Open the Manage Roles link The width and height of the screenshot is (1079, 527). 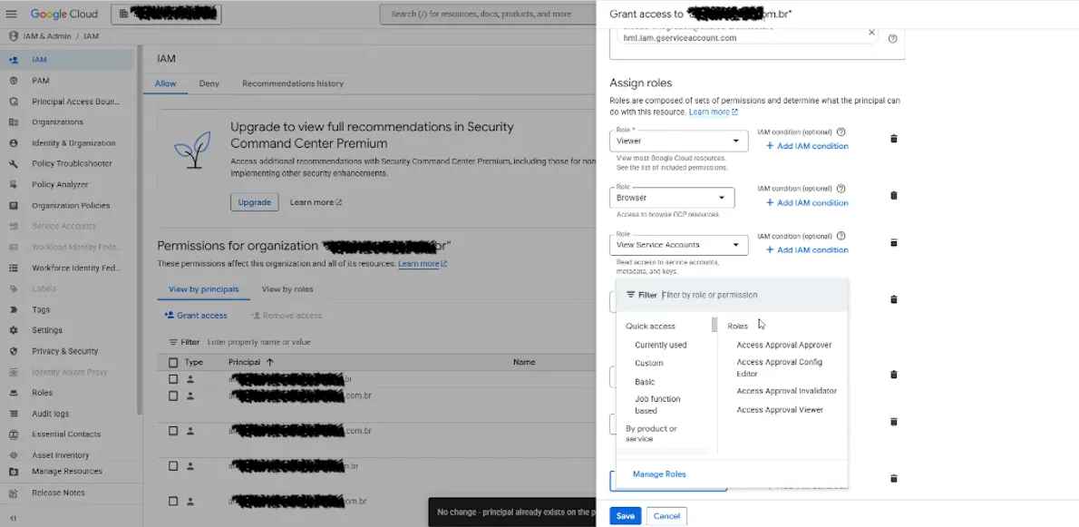coord(659,474)
